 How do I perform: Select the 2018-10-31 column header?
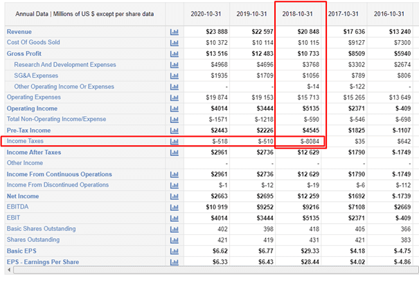click(299, 13)
